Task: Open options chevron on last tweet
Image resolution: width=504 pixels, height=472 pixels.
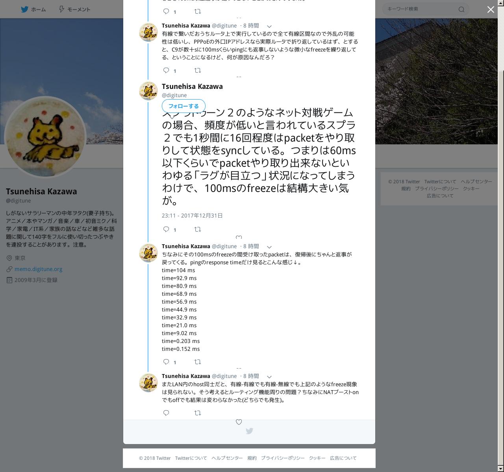Action: point(269,376)
